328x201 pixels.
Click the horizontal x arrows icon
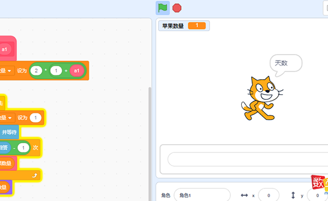click(244, 196)
